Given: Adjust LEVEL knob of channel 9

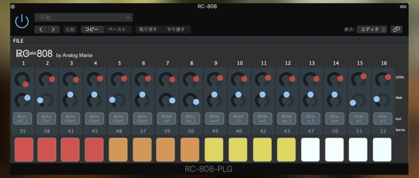Looking at the screenshot, I should coord(214,80).
